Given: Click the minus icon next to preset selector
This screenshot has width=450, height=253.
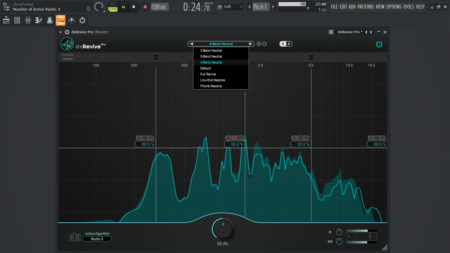Looking at the screenshot, I should (x=265, y=44).
